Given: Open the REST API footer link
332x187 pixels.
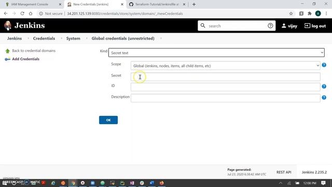Looking at the screenshot, I should click(x=284, y=172).
